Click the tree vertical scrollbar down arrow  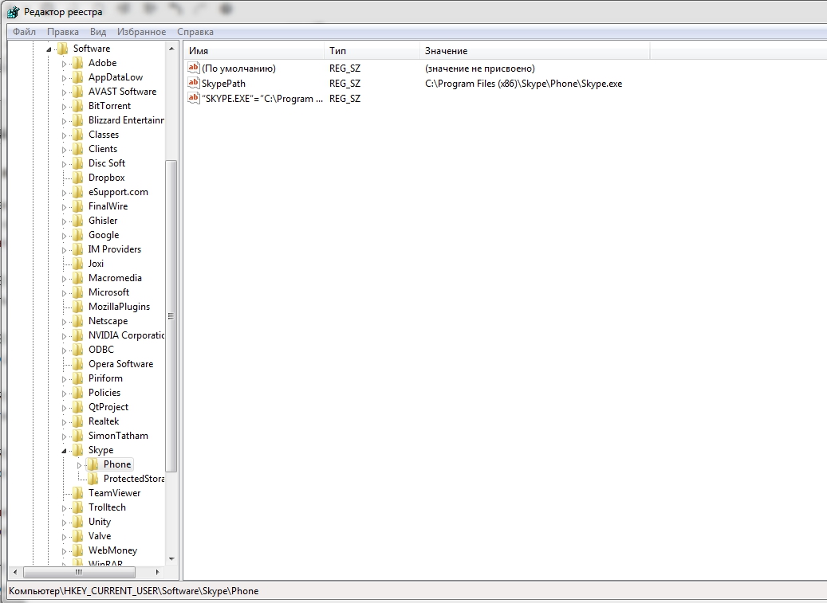point(171,559)
